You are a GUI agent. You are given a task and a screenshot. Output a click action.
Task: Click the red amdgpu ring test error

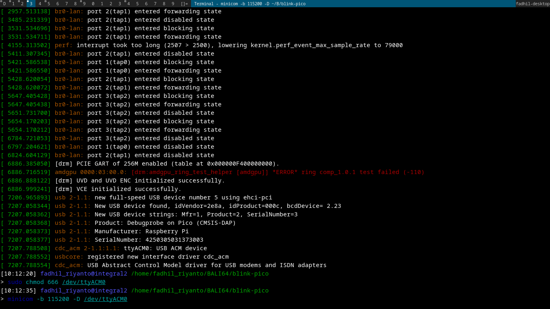point(278,172)
